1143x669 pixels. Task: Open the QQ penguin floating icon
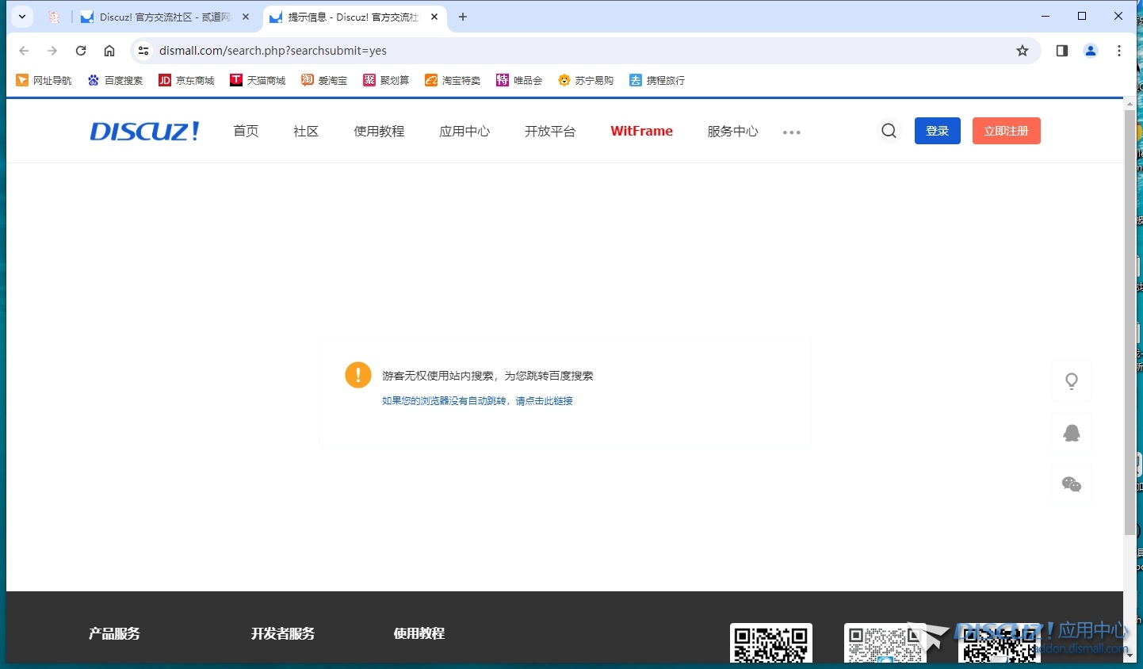pyautogui.click(x=1071, y=433)
